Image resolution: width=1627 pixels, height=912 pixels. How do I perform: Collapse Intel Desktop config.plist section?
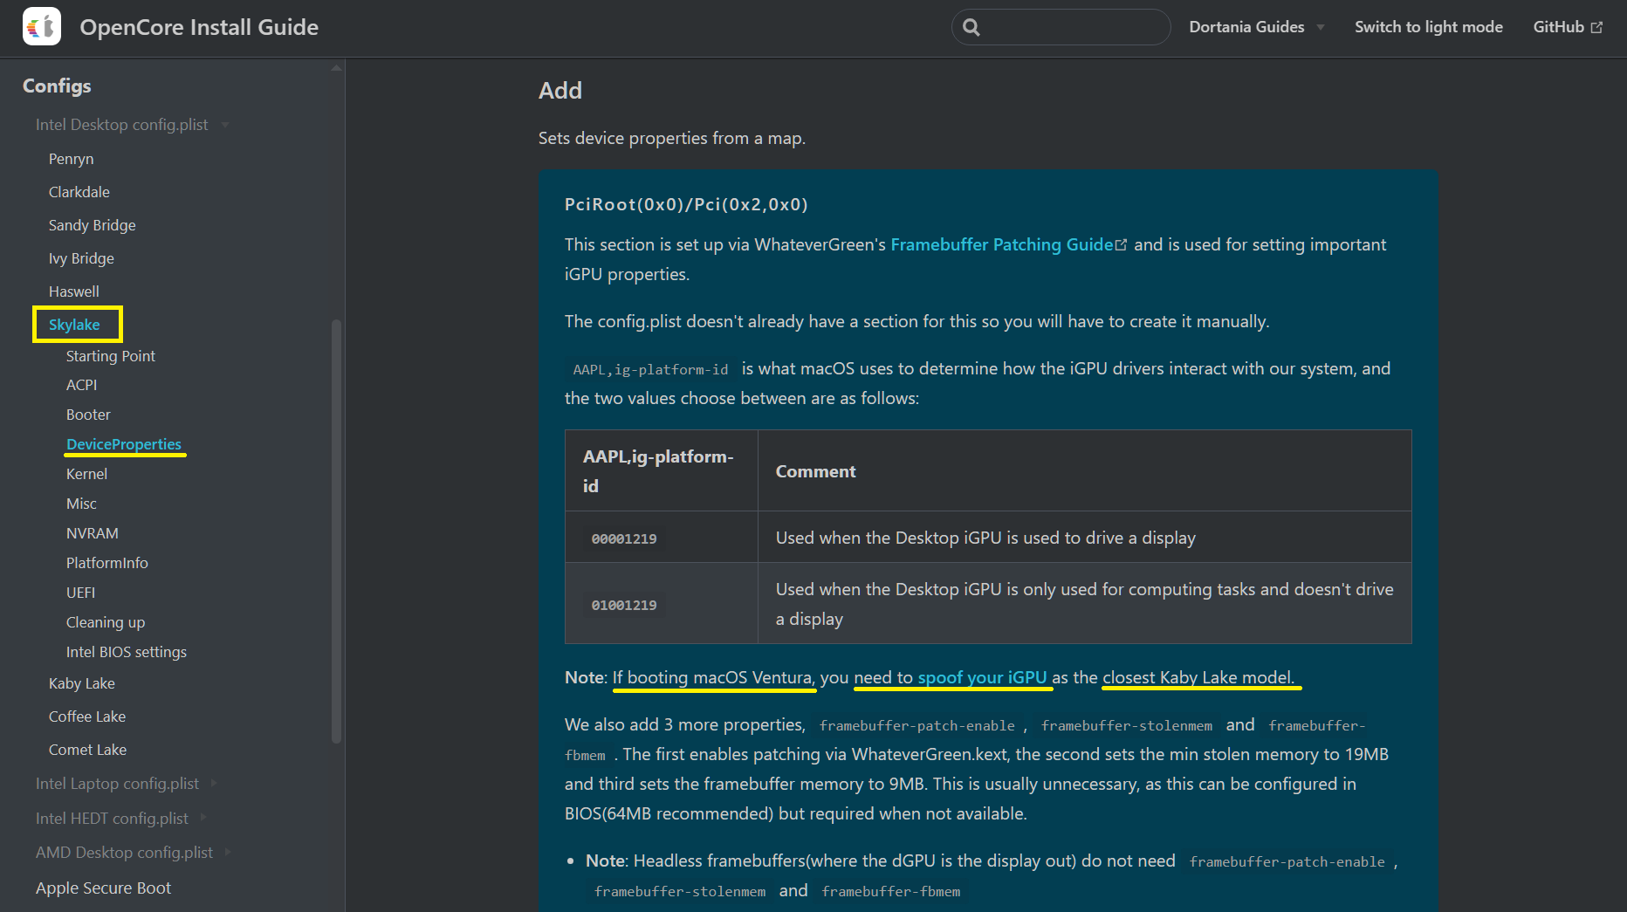132,125
